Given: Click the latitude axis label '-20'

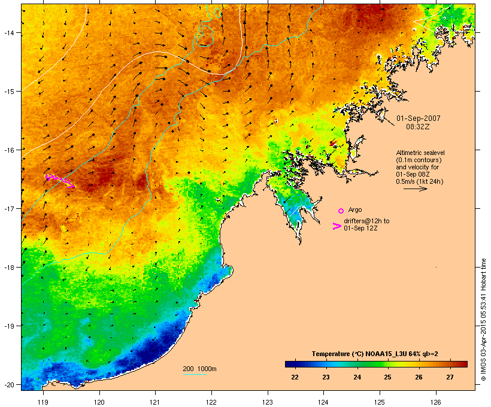Looking at the screenshot, I should pos(8,385).
